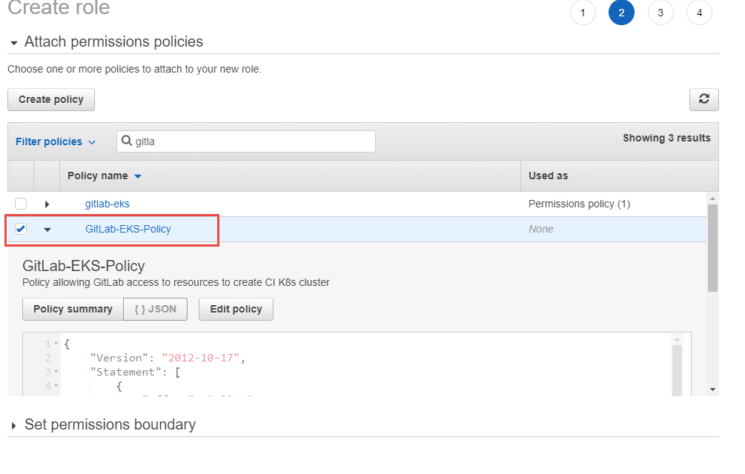Click the refresh policies icon button
This screenshot has width=745, height=474.
[703, 99]
